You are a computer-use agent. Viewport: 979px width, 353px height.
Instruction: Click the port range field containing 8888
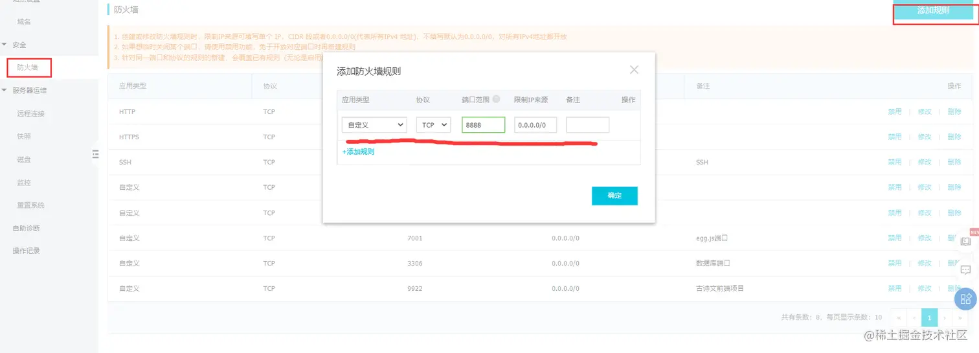point(483,125)
